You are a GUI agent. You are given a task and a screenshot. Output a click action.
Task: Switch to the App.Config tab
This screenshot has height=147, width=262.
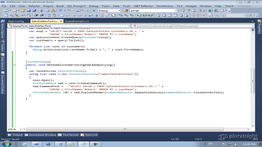[16, 21]
